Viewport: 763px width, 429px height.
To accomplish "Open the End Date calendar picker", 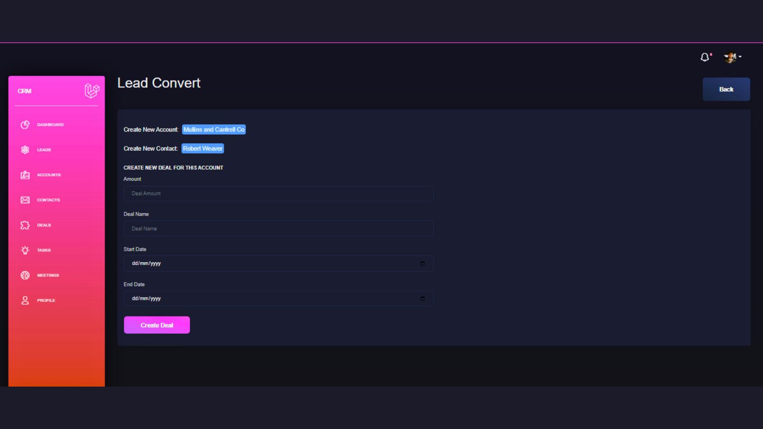I will coord(423,299).
